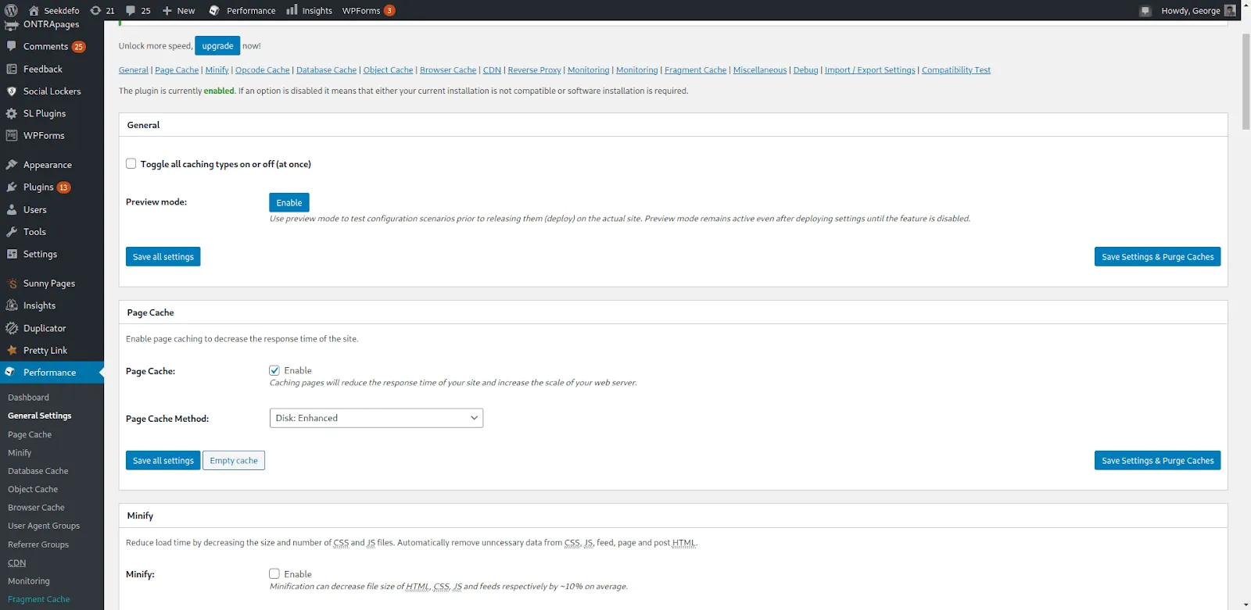
Task: Click the blue upgrade button
Action: [217, 46]
